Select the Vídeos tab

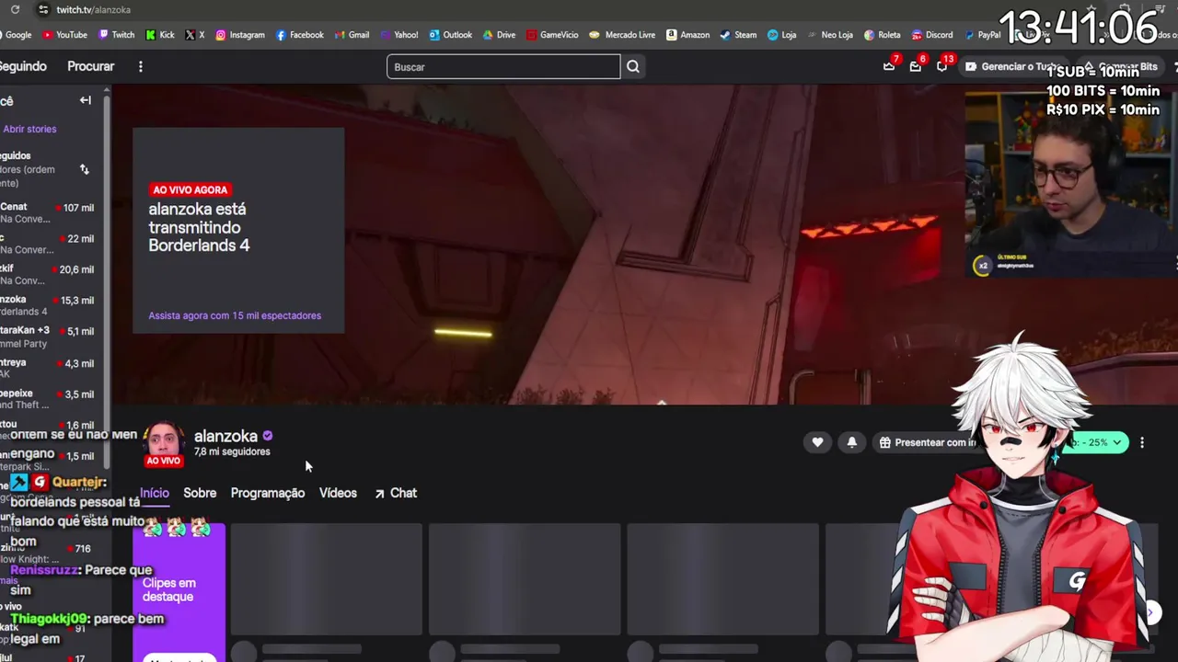(x=338, y=493)
